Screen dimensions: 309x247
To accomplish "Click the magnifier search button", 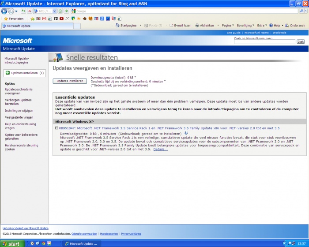I will tap(301, 11).
